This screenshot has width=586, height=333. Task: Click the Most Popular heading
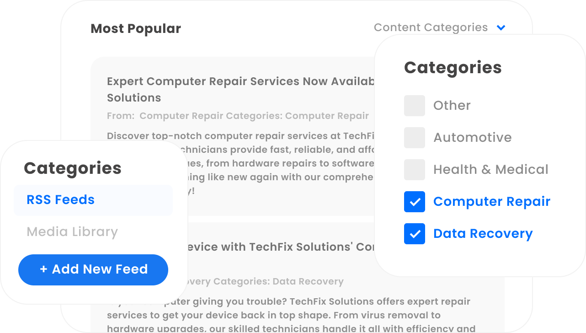coord(136,28)
